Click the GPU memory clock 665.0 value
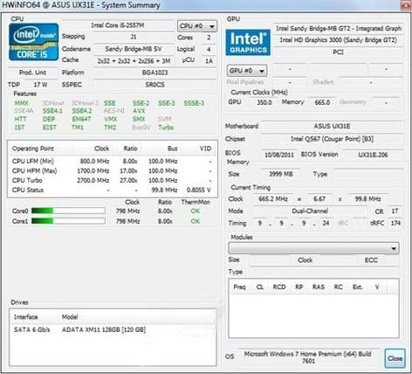The image size is (412, 374). coord(322,102)
